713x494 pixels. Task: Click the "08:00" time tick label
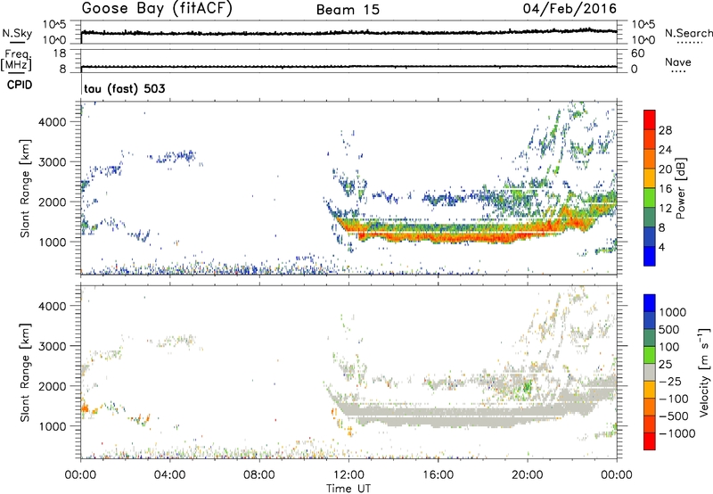point(259,475)
